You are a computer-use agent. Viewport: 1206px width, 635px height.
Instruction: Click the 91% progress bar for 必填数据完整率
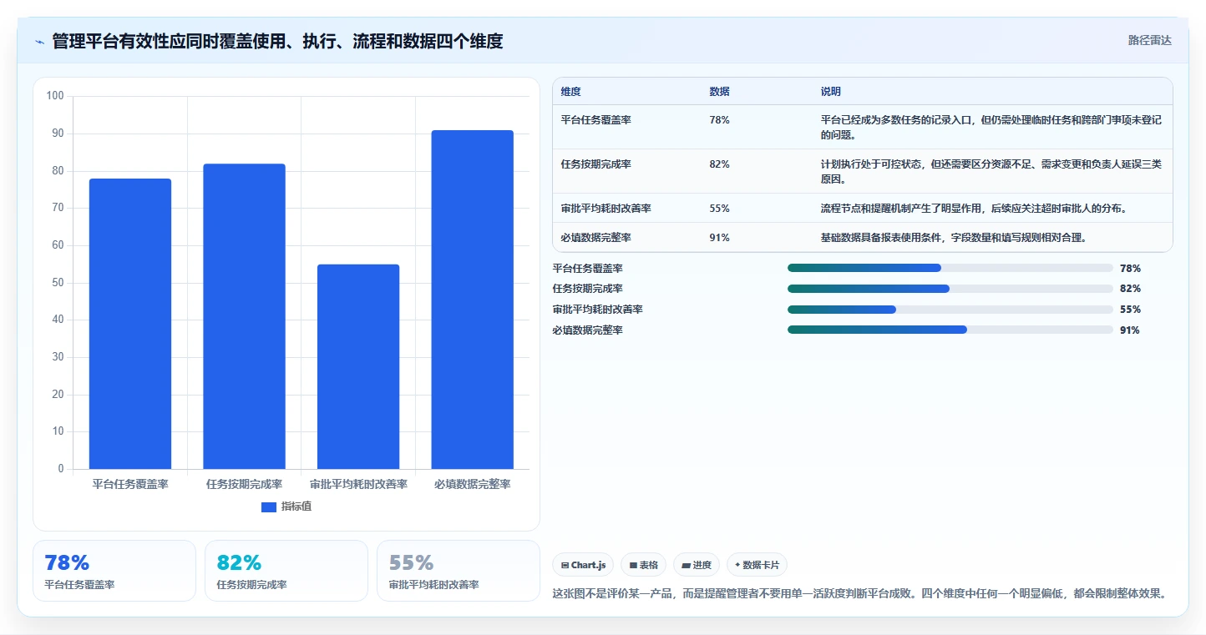coord(950,330)
